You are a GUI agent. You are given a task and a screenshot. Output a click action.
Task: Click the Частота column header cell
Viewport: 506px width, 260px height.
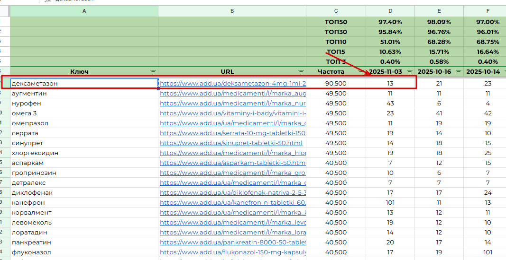tap(336, 71)
